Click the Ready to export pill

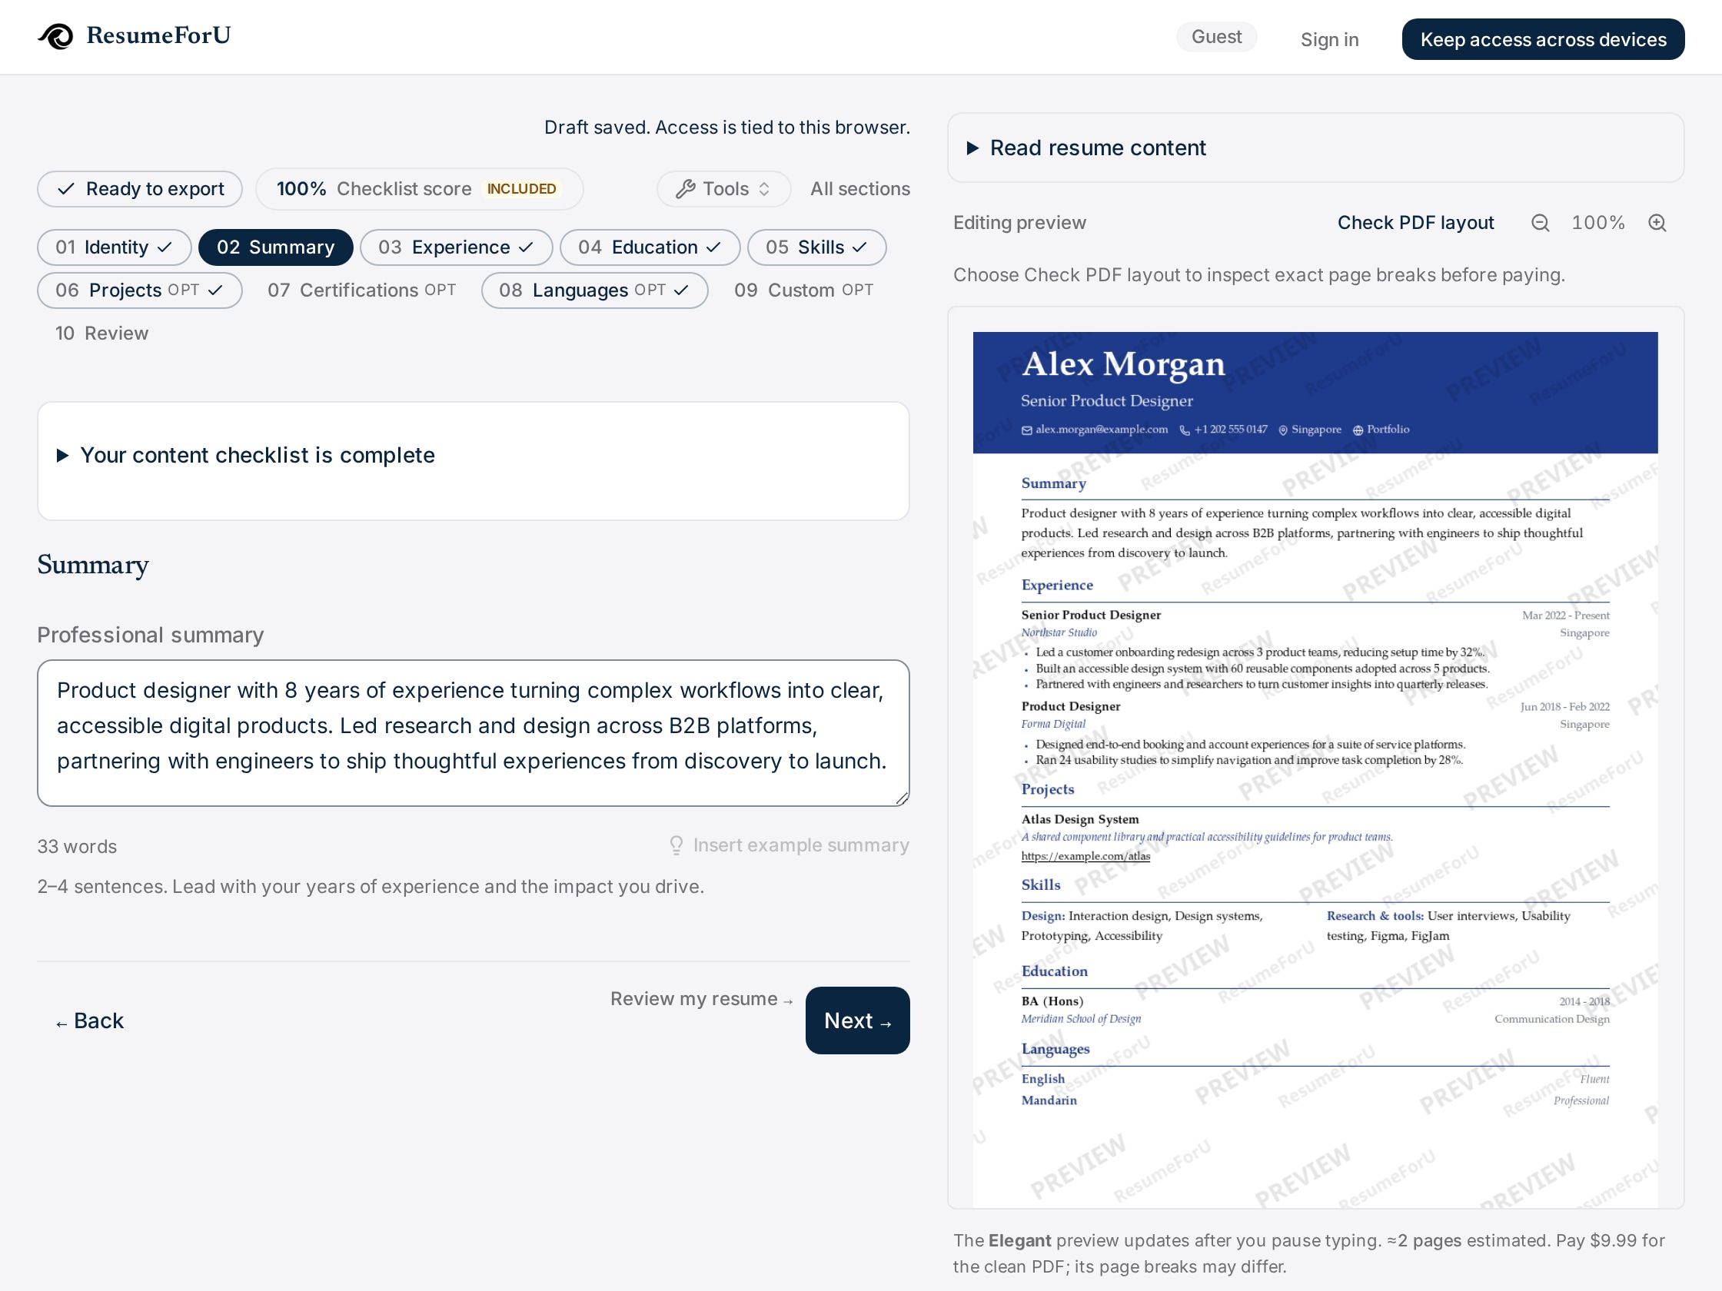pos(140,189)
